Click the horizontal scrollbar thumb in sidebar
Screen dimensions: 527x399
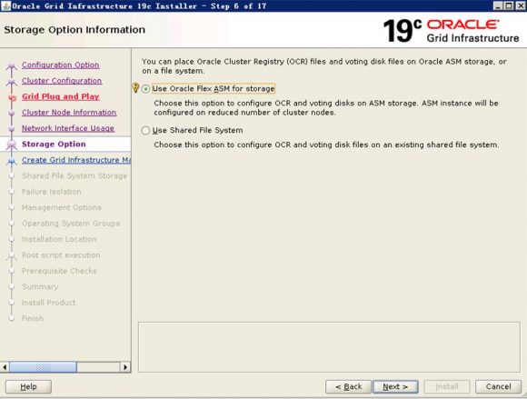[x=43, y=367]
